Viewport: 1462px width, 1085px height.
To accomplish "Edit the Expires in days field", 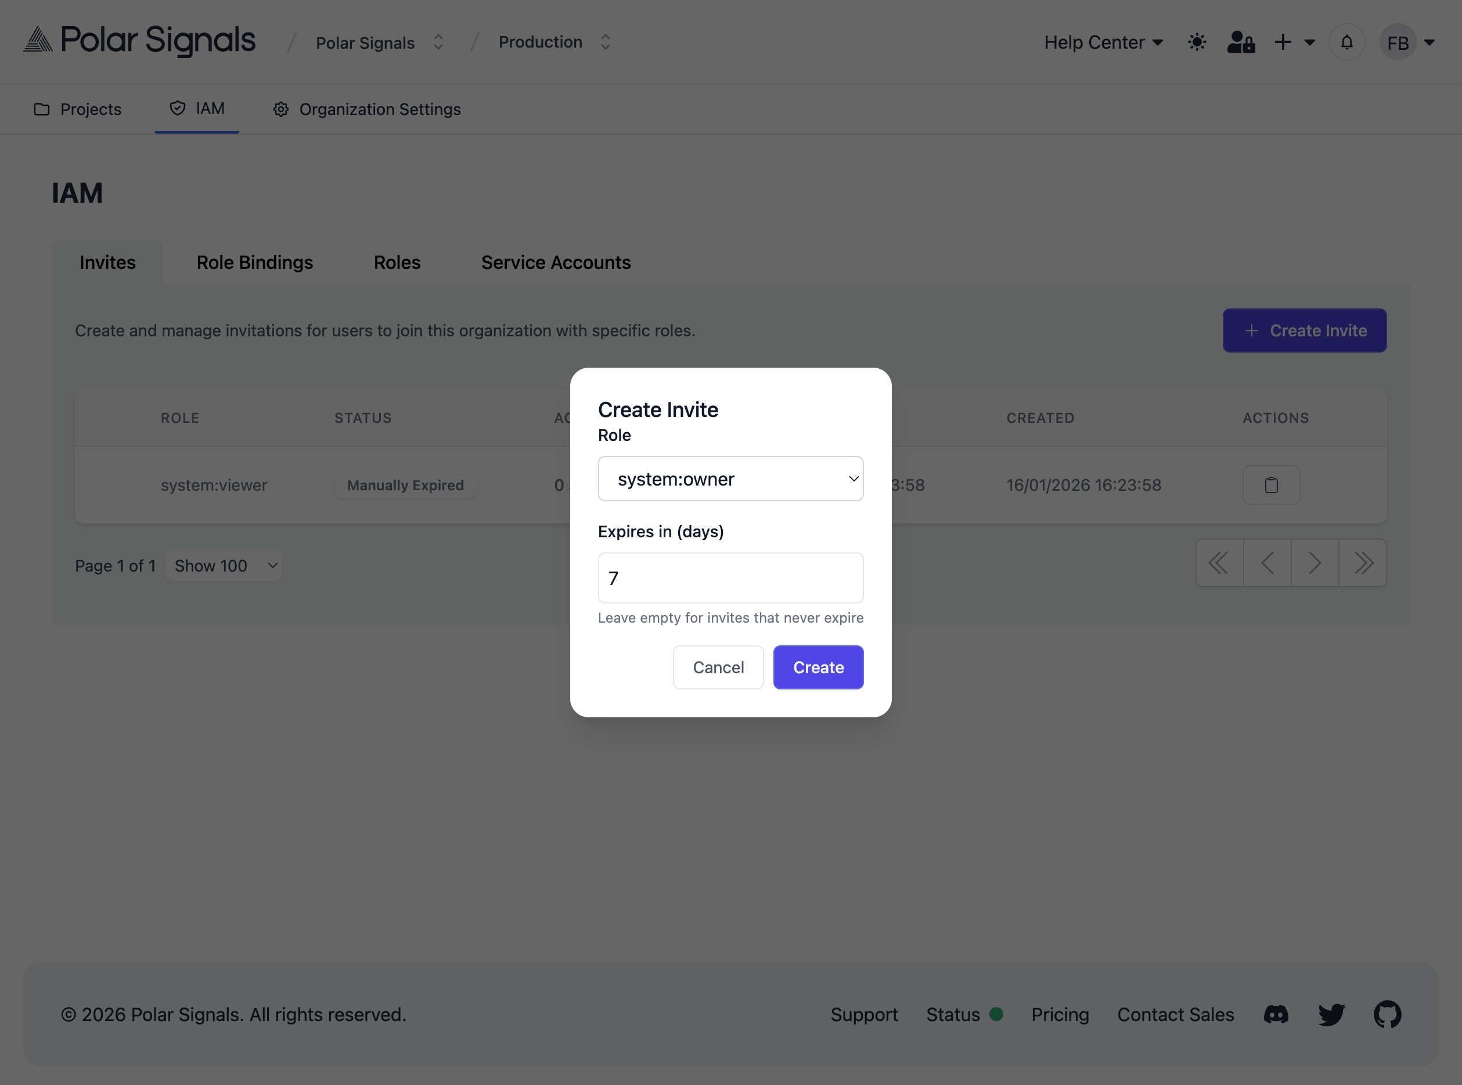I will (x=730, y=578).
